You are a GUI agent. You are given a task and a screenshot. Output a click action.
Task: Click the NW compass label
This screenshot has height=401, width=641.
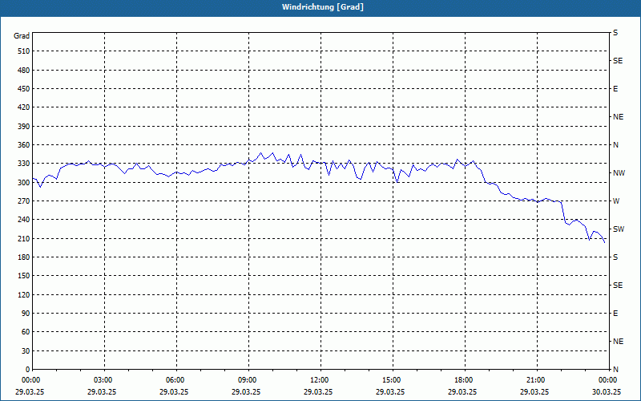coord(619,173)
